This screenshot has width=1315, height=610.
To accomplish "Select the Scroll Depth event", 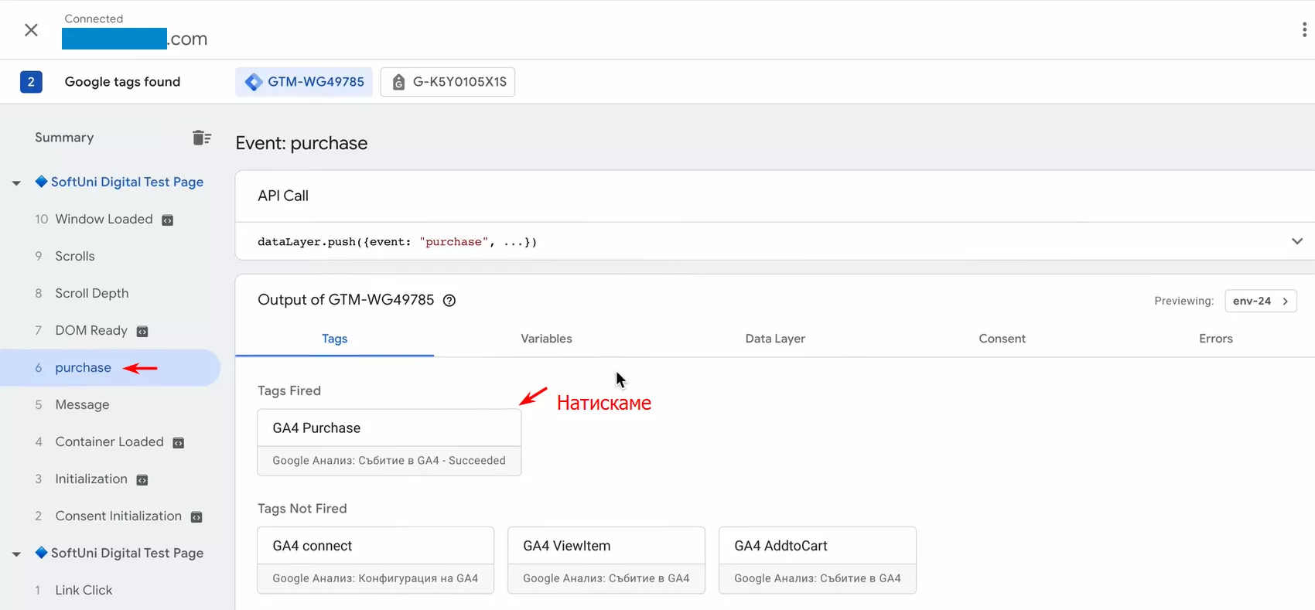I will pyautogui.click(x=92, y=293).
